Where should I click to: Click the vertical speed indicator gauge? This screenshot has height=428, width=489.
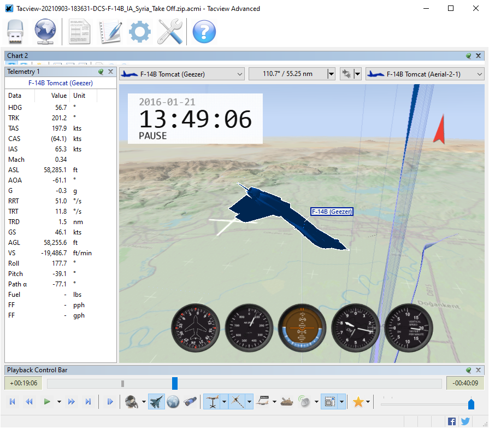tap(409, 328)
